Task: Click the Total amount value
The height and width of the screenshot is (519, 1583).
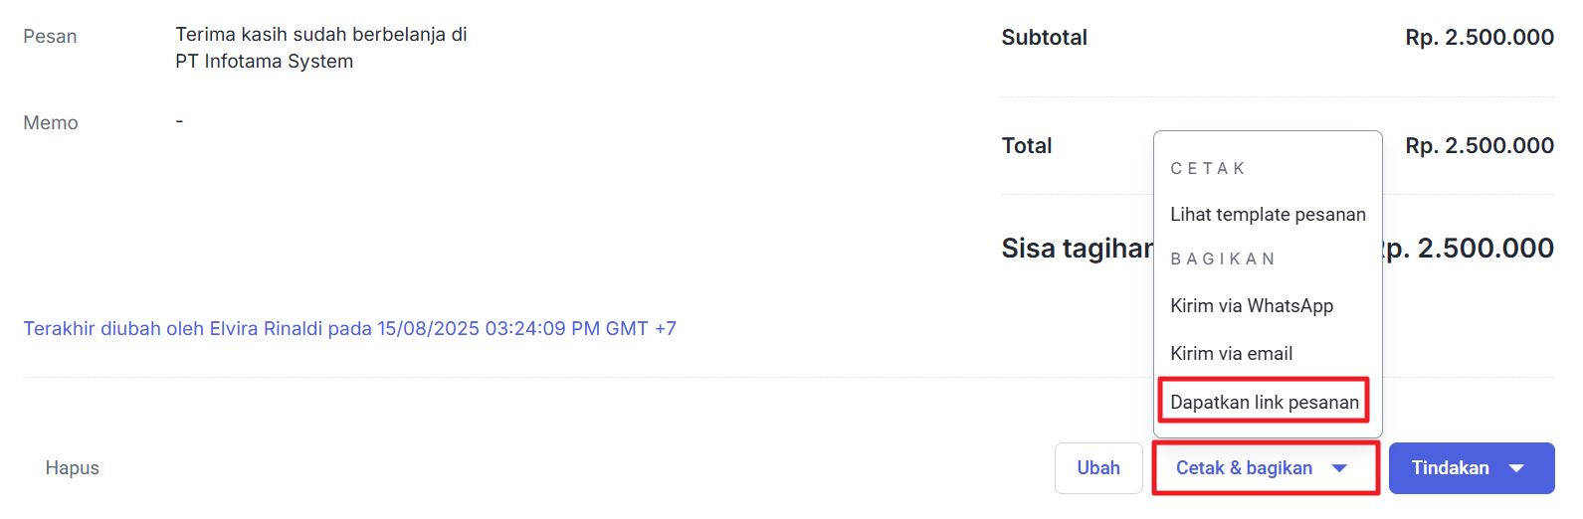Action: (x=1479, y=146)
